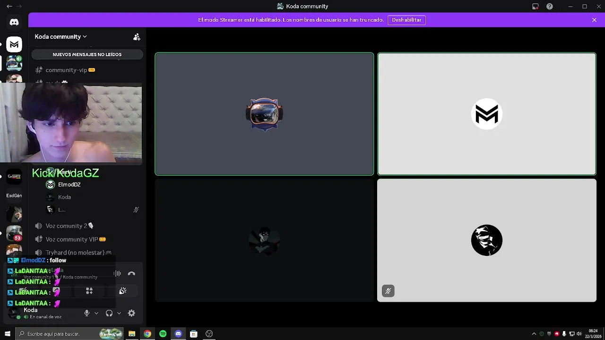Viewport: 605px width, 340px height.
Task: Open Microsoft Store from the taskbar
Action: pyautogui.click(x=194, y=334)
